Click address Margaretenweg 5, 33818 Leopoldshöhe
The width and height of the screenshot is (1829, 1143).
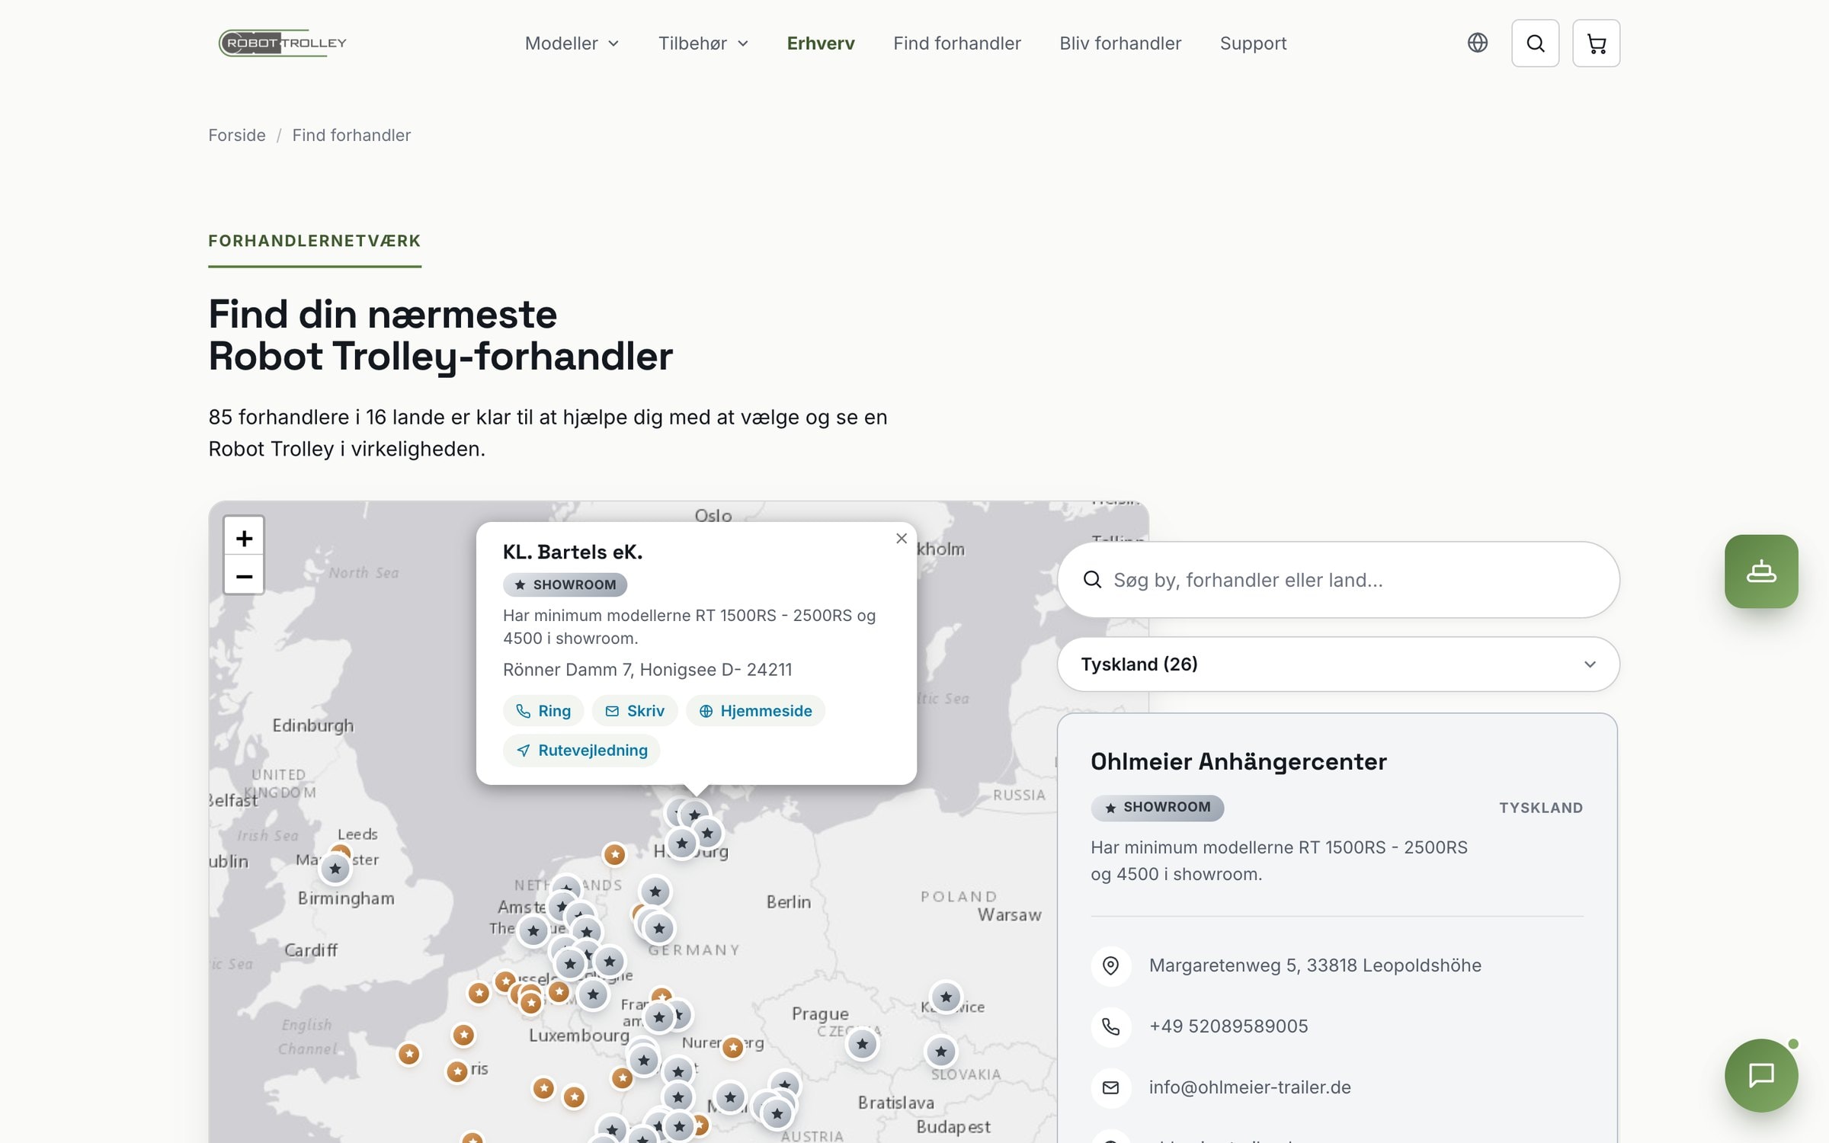(1315, 965)
